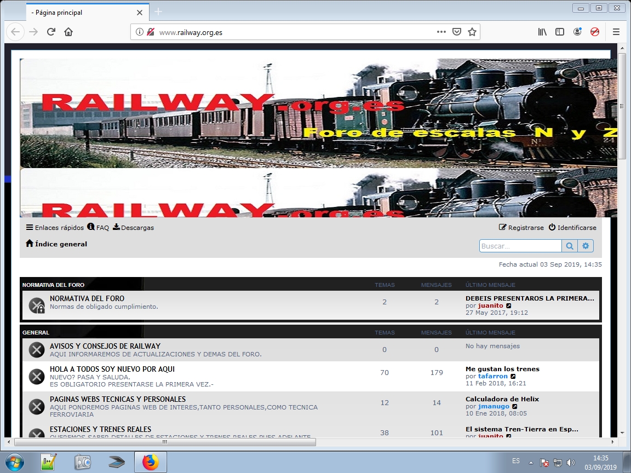631x473 pixels.
Task: Toggle the Firefox sidebar view
Action: pos(560,32)
